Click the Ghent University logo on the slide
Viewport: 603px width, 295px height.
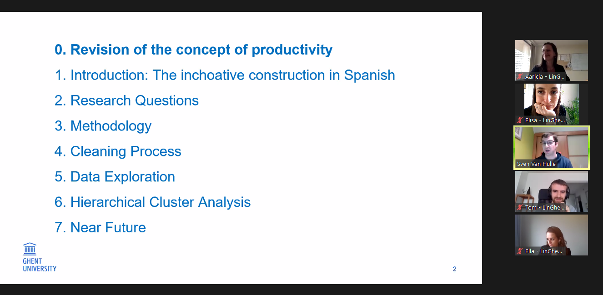[40, 257]
